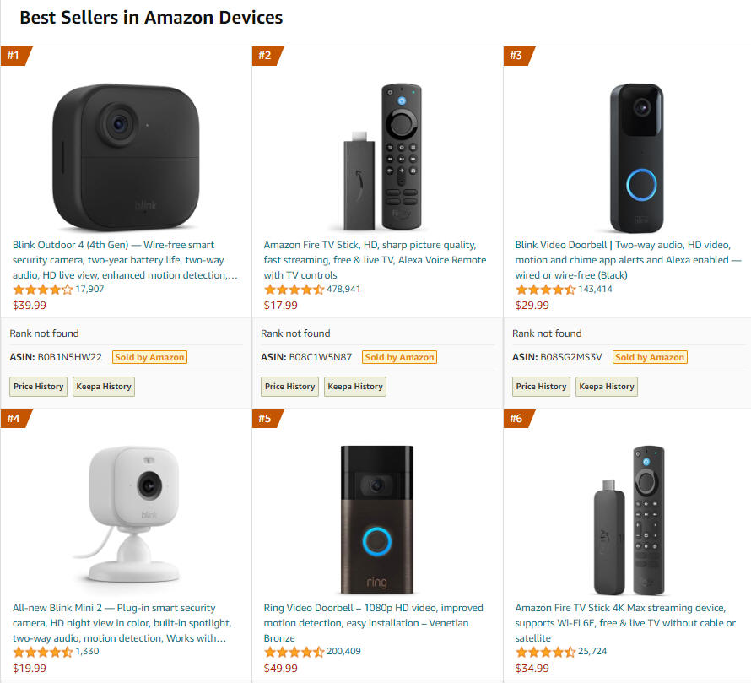Click Price History for ASIN B0B1N5HW22
The width and height of the screenshot is (751, 683).
click(38, 387)
